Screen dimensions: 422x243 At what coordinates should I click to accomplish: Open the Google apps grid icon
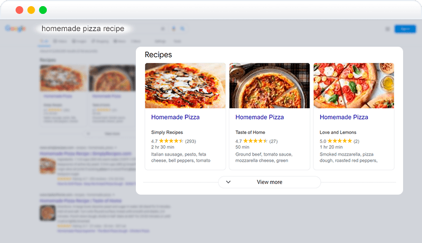(x=387, y=29)
